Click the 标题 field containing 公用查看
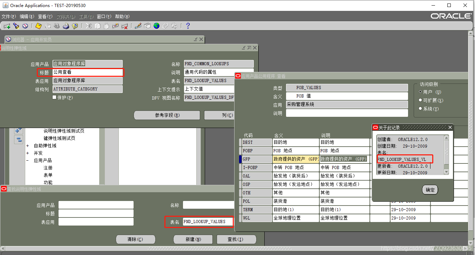Screen dimensions: 475x255 click(x=88, y=72)
